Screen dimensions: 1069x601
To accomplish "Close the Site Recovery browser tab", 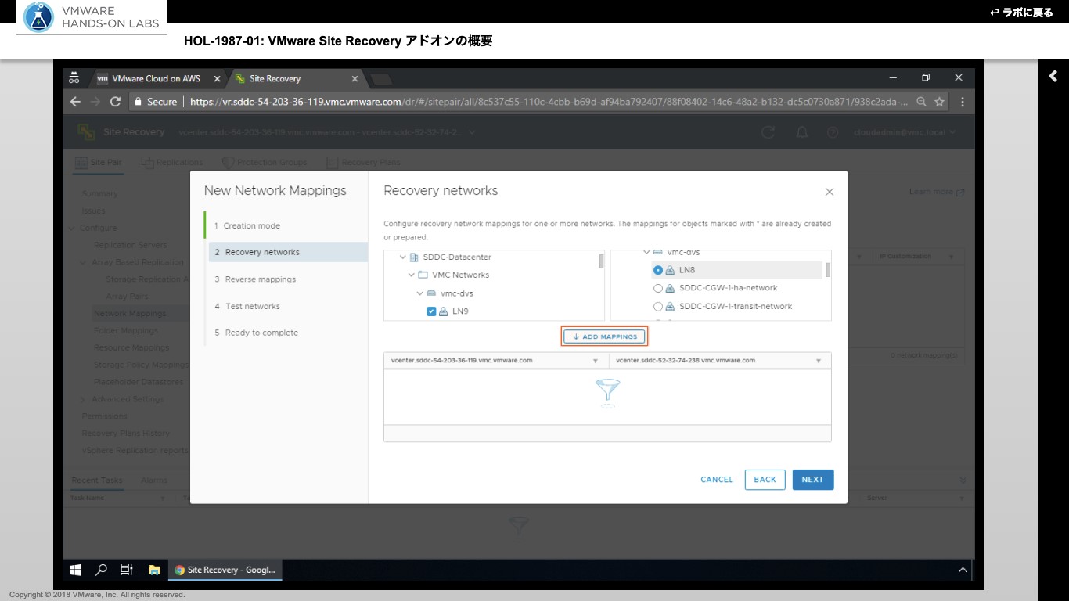I will [x=355, y=79].
